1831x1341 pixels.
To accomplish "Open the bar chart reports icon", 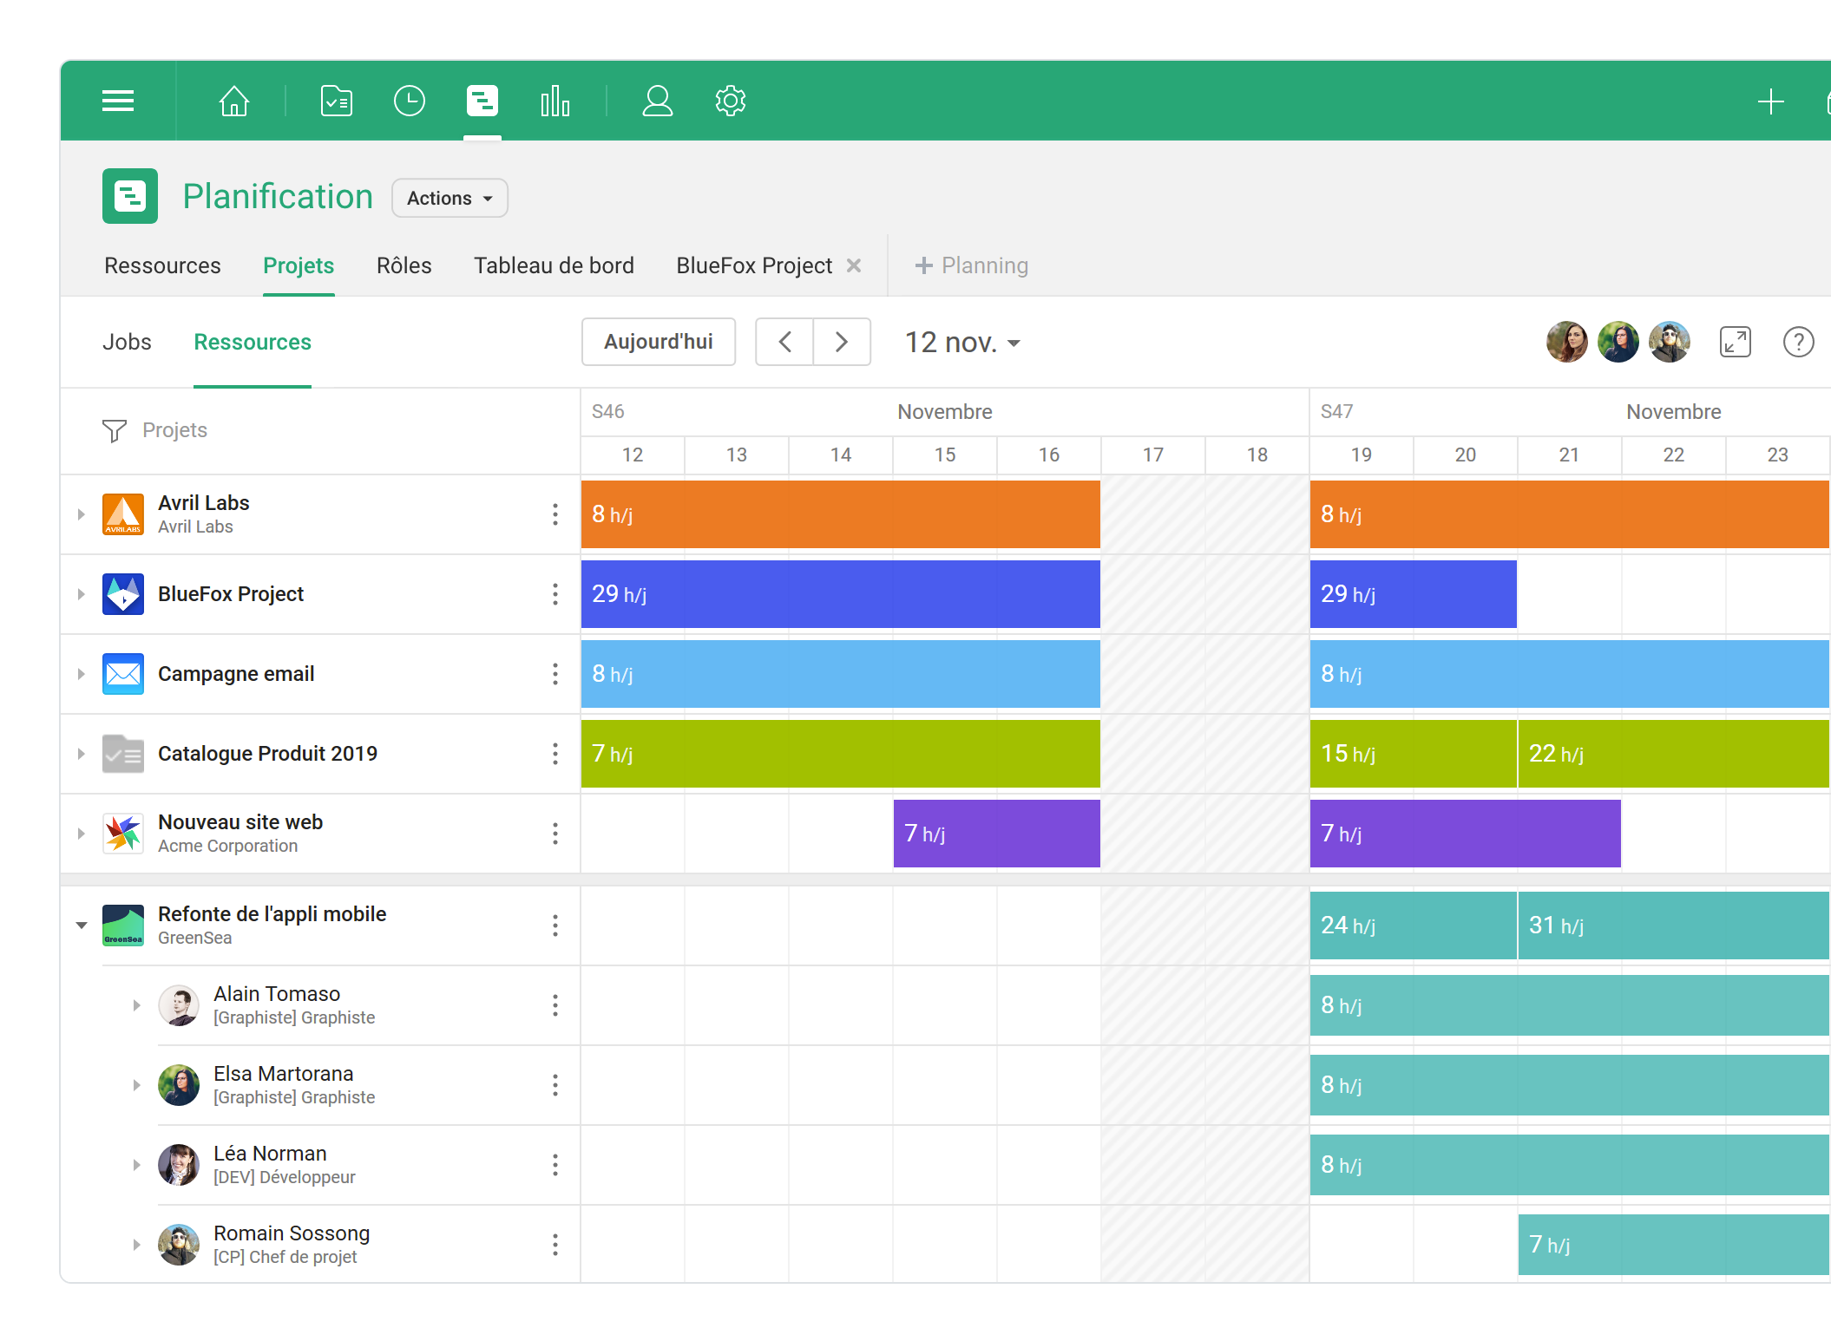I will (x=555, y=101).
